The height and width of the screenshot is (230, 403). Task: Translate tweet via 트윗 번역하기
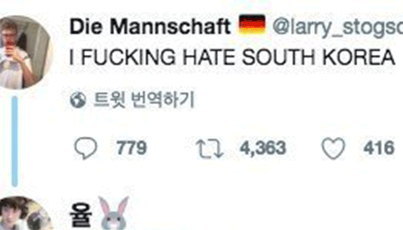[x=144, y=99]
